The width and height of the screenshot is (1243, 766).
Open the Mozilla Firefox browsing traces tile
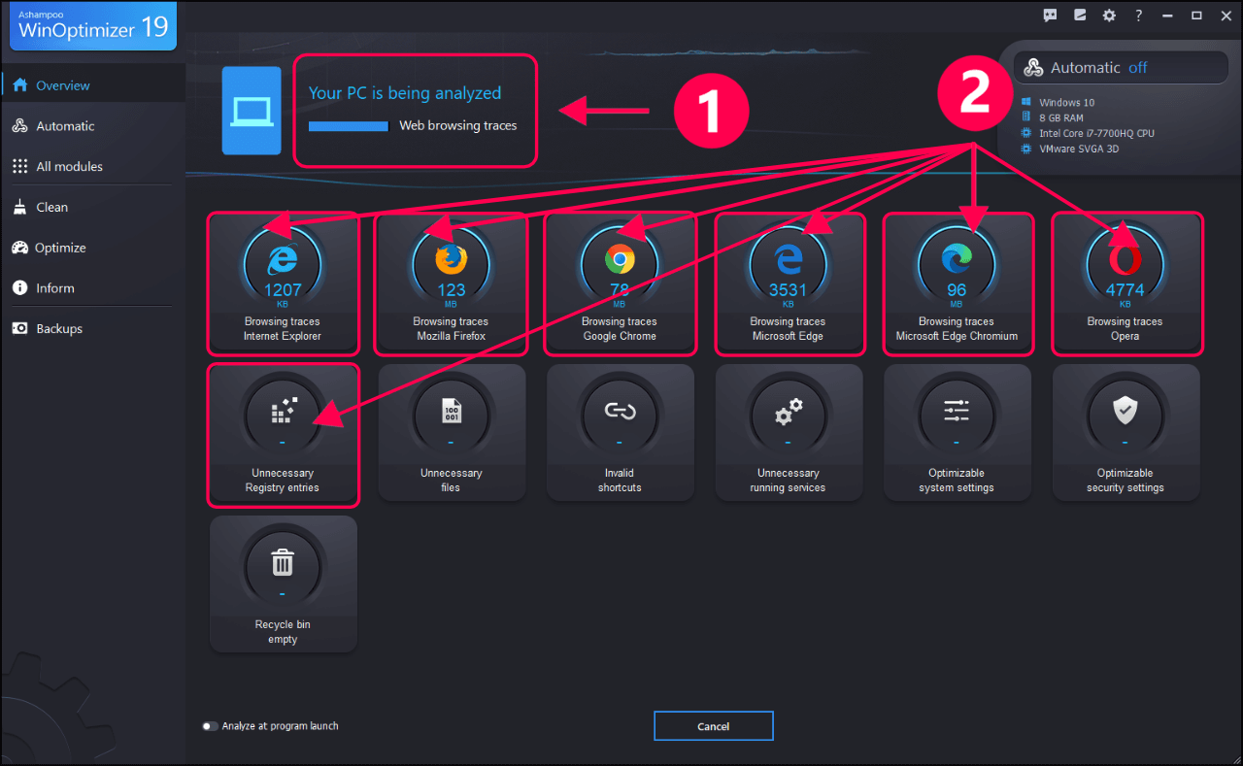point(451,283)
